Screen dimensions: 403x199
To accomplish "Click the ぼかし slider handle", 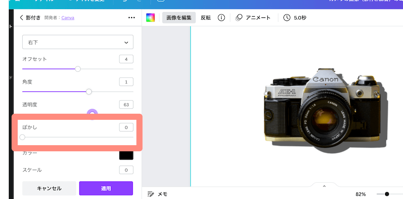I will (x=22, y=137).
